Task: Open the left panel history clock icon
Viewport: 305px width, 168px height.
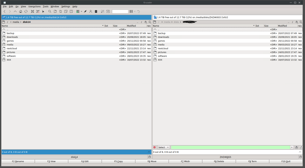Action: pyautogui.click(x=145, y=22)
